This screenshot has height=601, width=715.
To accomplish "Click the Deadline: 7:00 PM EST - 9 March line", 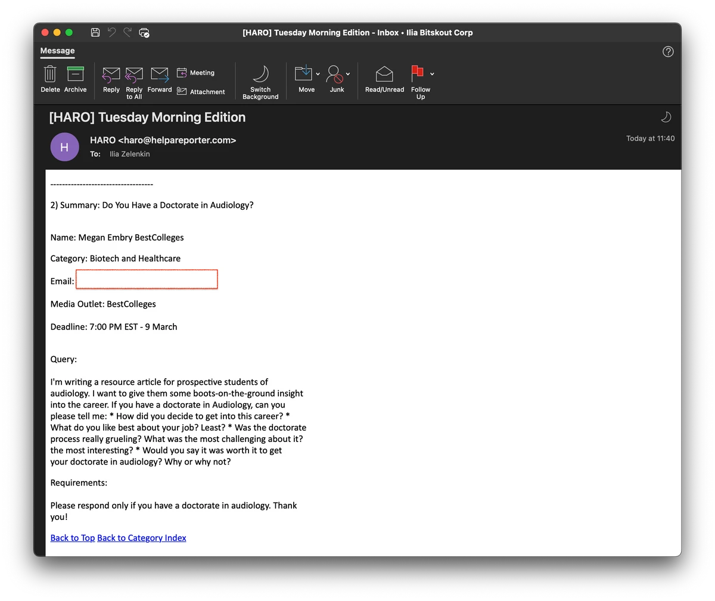I will (x=113, y=326).
